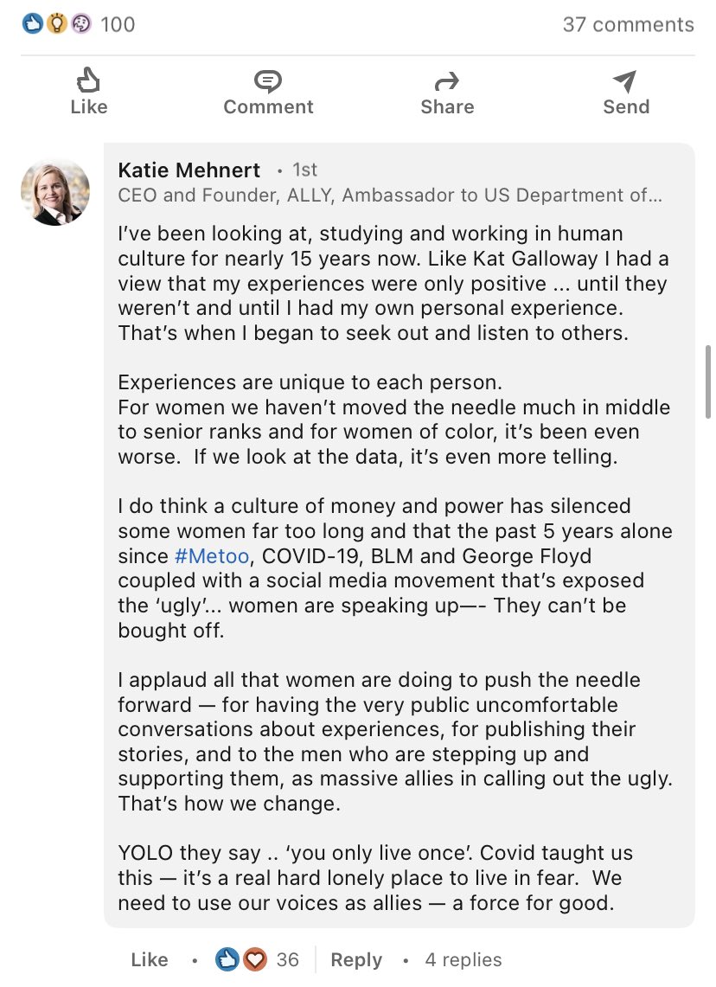Open the 37 comments list
716x987 pixels.
pyautogui.click(x=628, y=24)
